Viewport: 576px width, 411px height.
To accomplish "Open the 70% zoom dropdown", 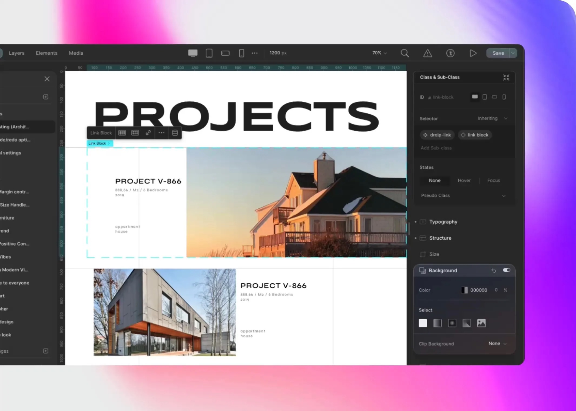I will click(x=380, y=53).
